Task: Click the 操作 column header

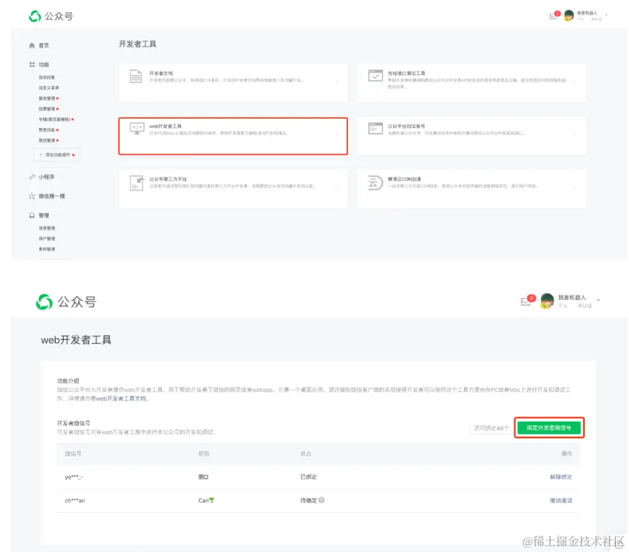Action: tap(566, 454)
